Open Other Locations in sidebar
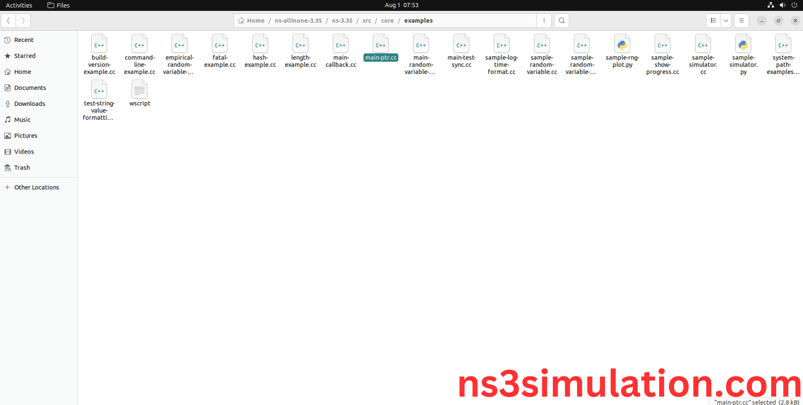This screenshot has width=803, height=405. click(x=36, y=187)
